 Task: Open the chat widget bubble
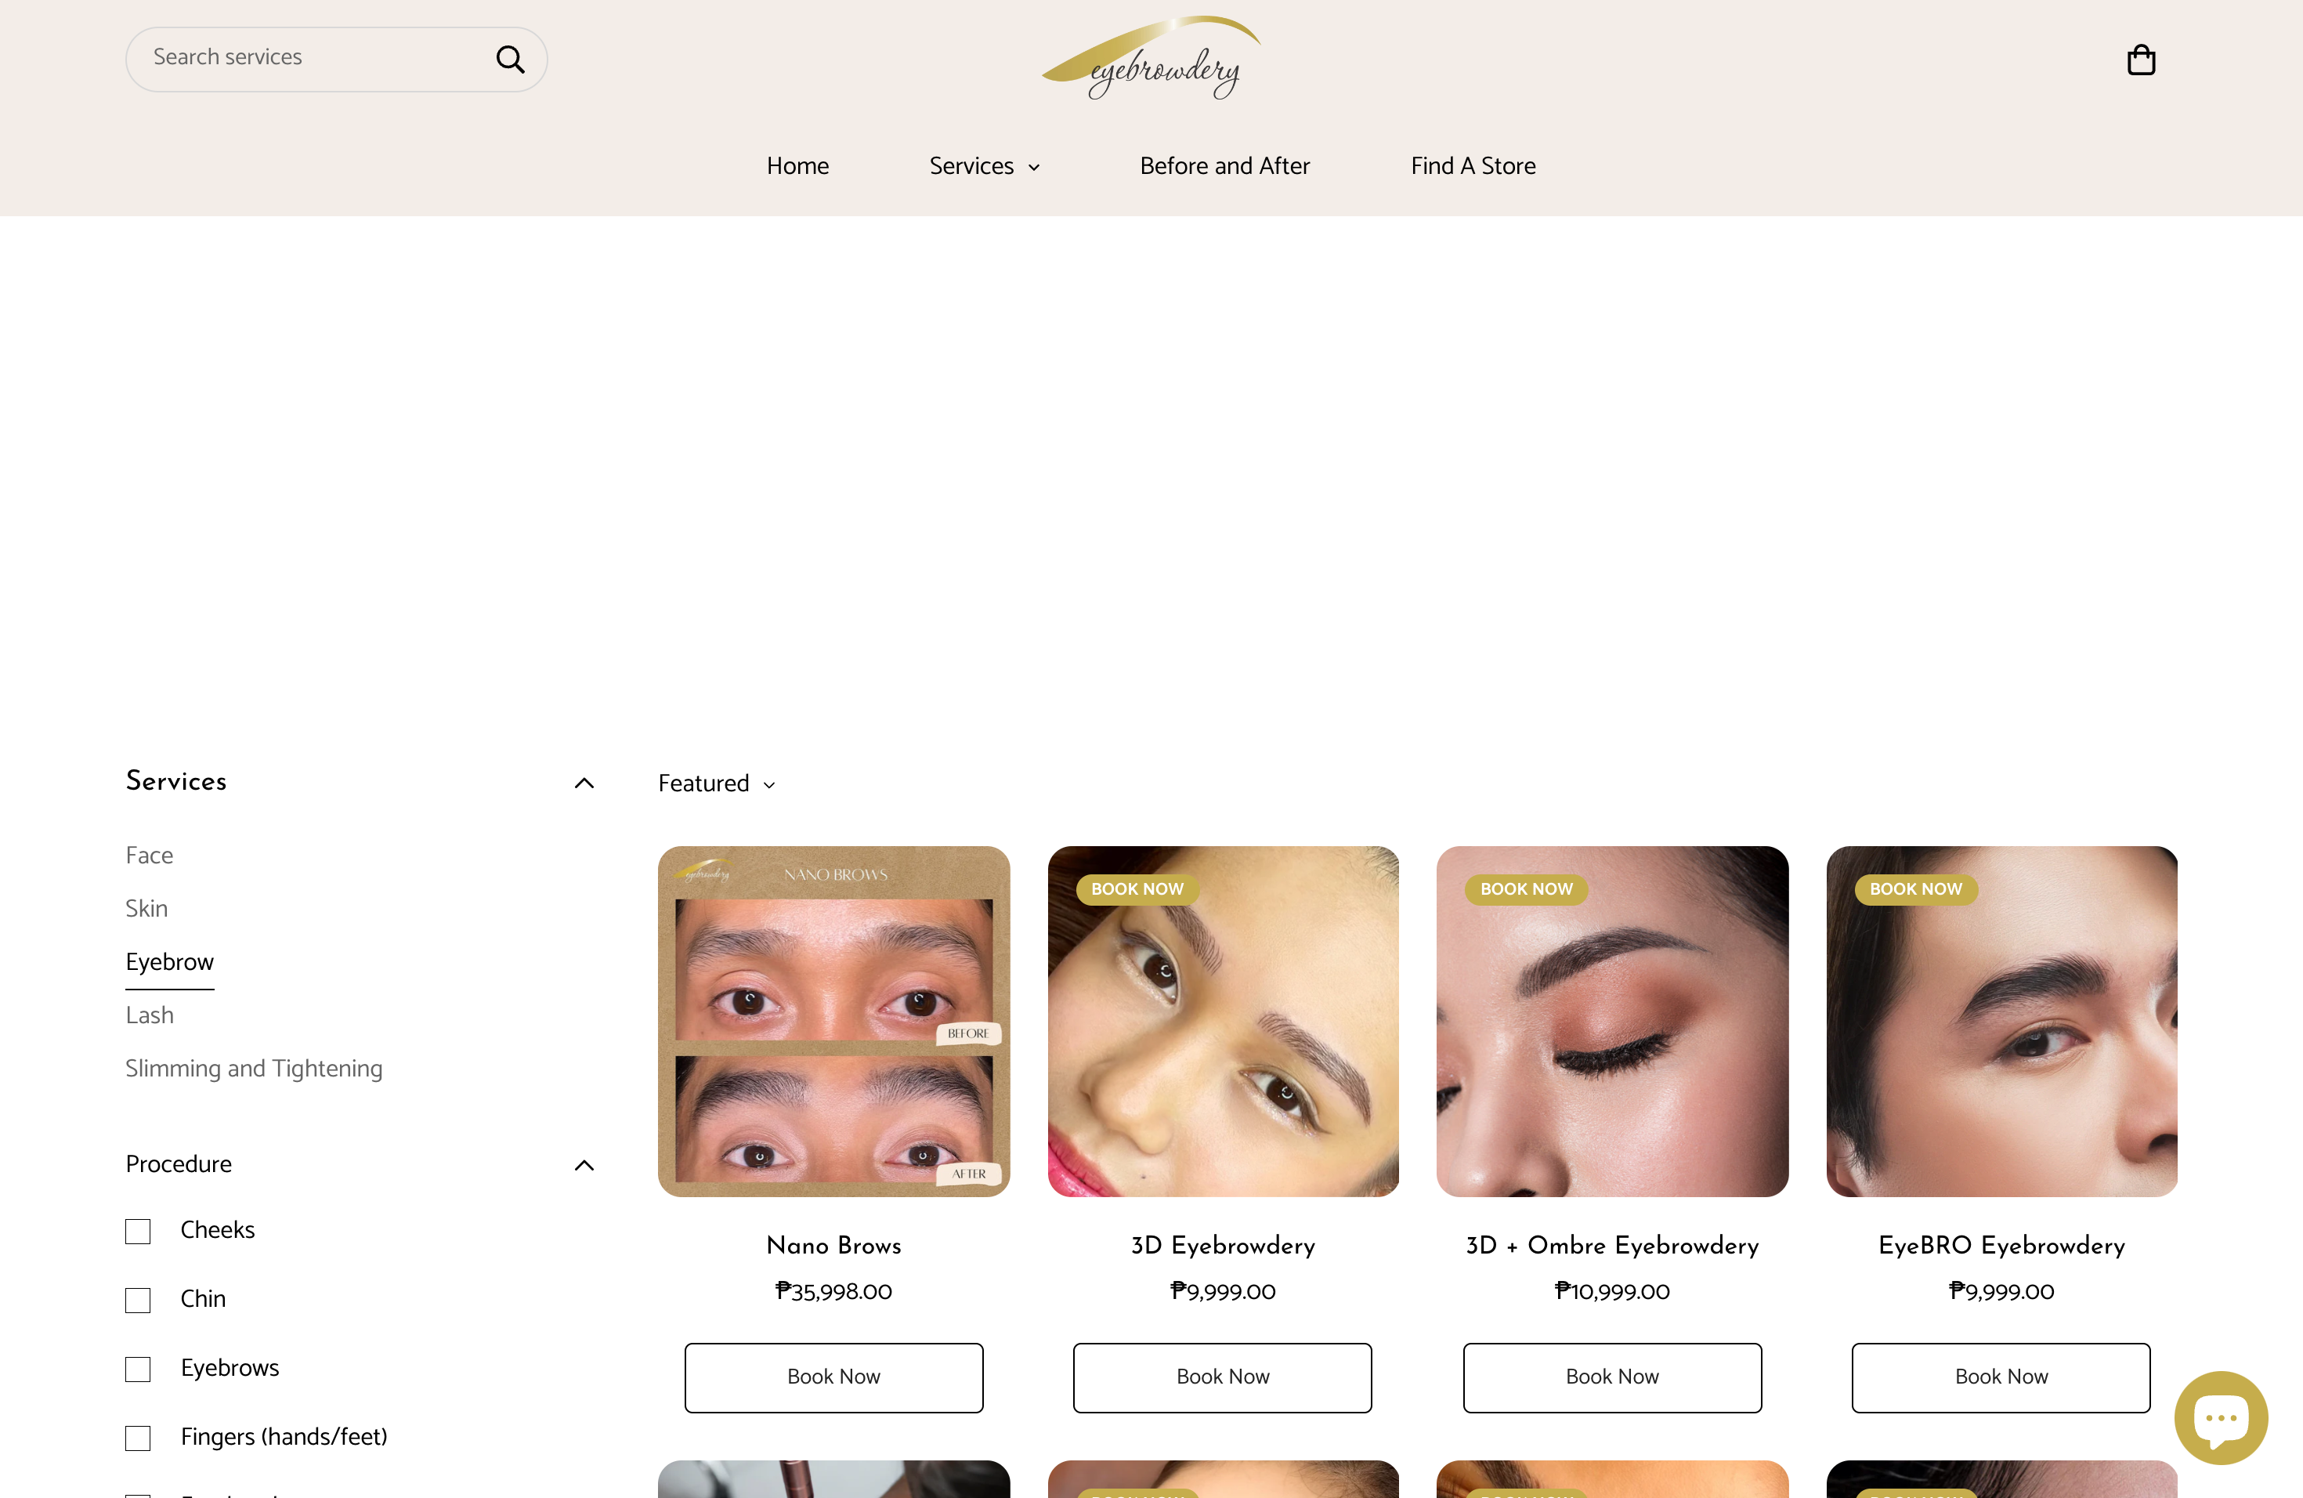pyautogui.click(x=2221, y=1417)
